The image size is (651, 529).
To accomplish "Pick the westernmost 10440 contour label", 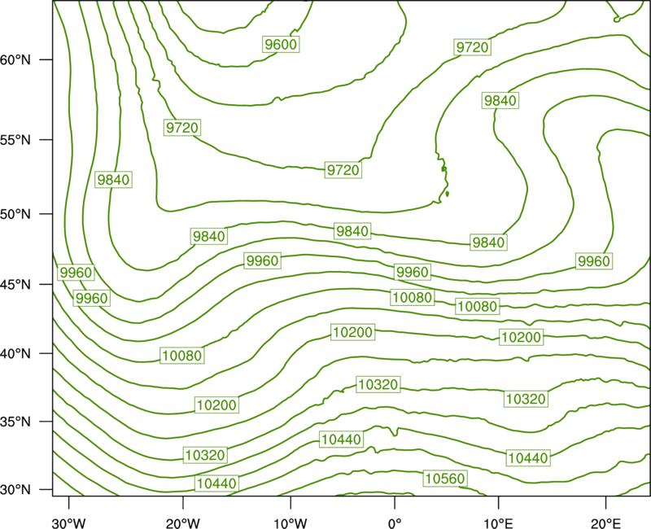I will (x=216, y=483).
